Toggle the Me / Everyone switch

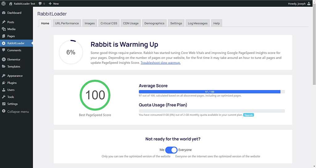click(171, 150)
